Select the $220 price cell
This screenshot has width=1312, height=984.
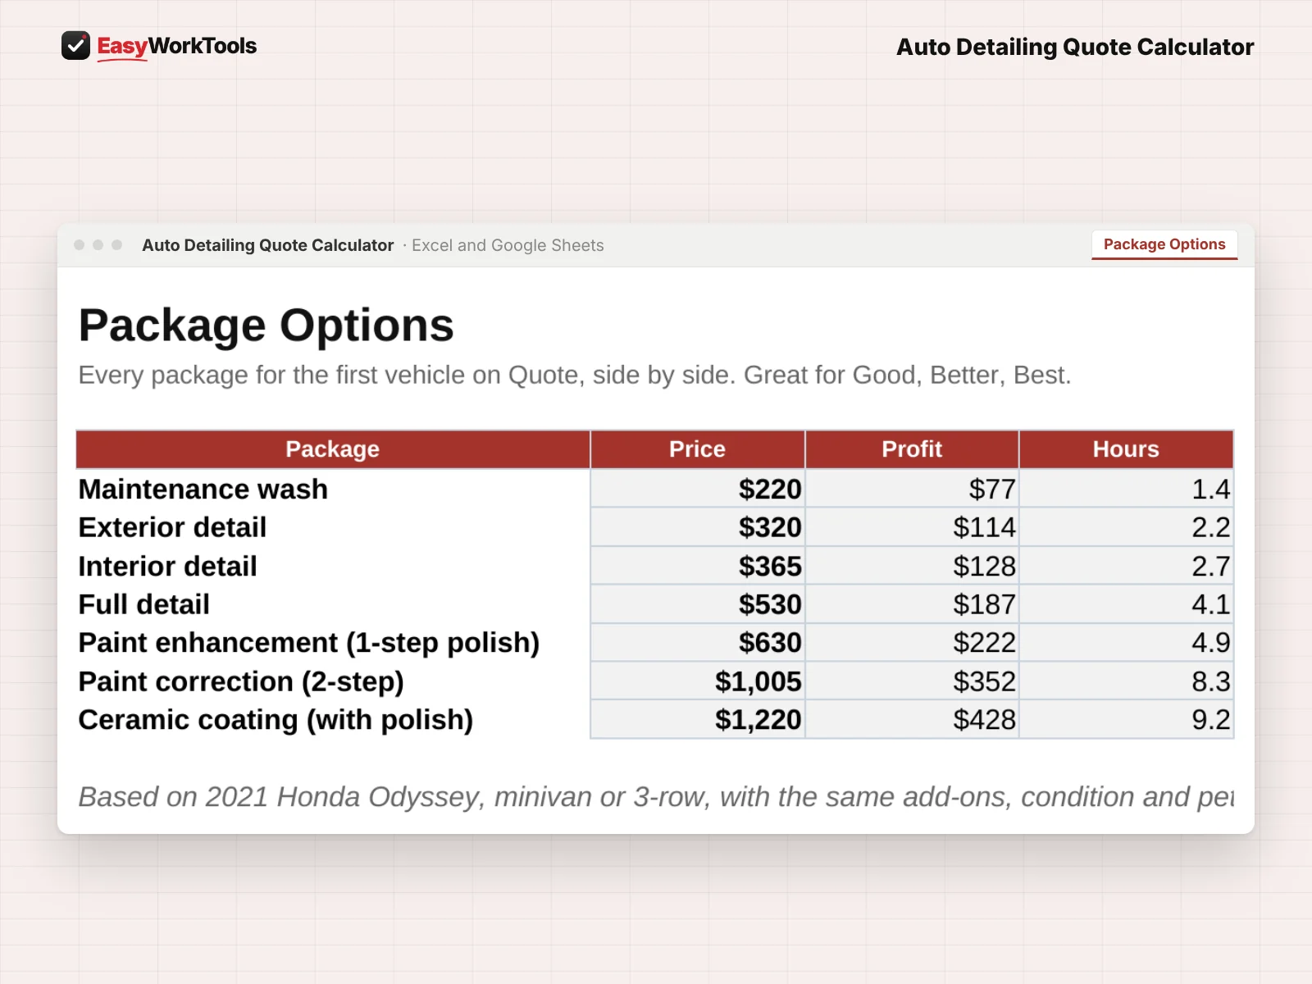698,489
